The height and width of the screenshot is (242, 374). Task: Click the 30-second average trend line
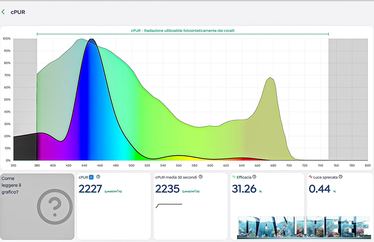[x=169, y=205]
